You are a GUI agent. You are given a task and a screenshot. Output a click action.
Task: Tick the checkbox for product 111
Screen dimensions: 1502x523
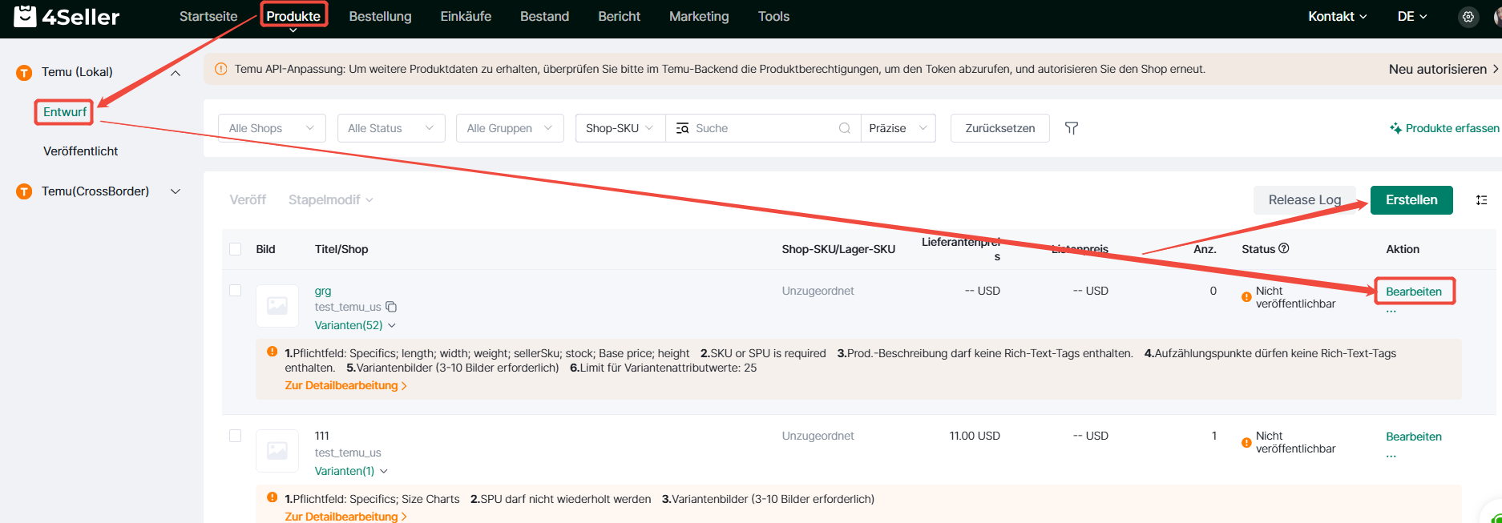(236, 436)
